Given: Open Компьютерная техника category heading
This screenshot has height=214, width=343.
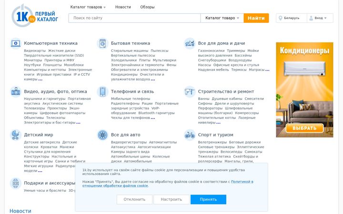Looking at the screenshot, I should point(50,43).
